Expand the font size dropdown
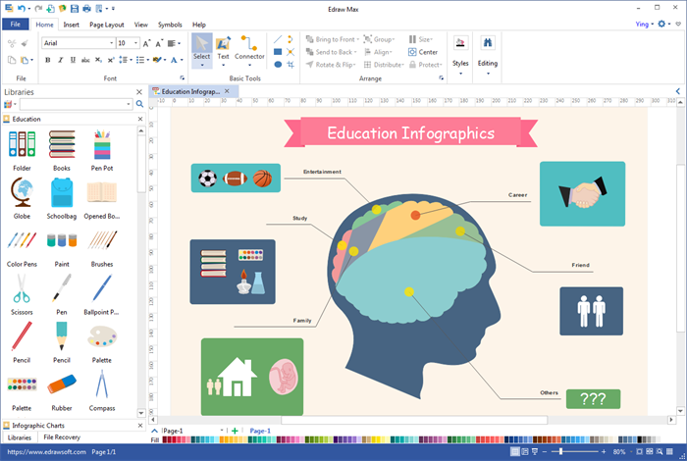 pos(137,43)
